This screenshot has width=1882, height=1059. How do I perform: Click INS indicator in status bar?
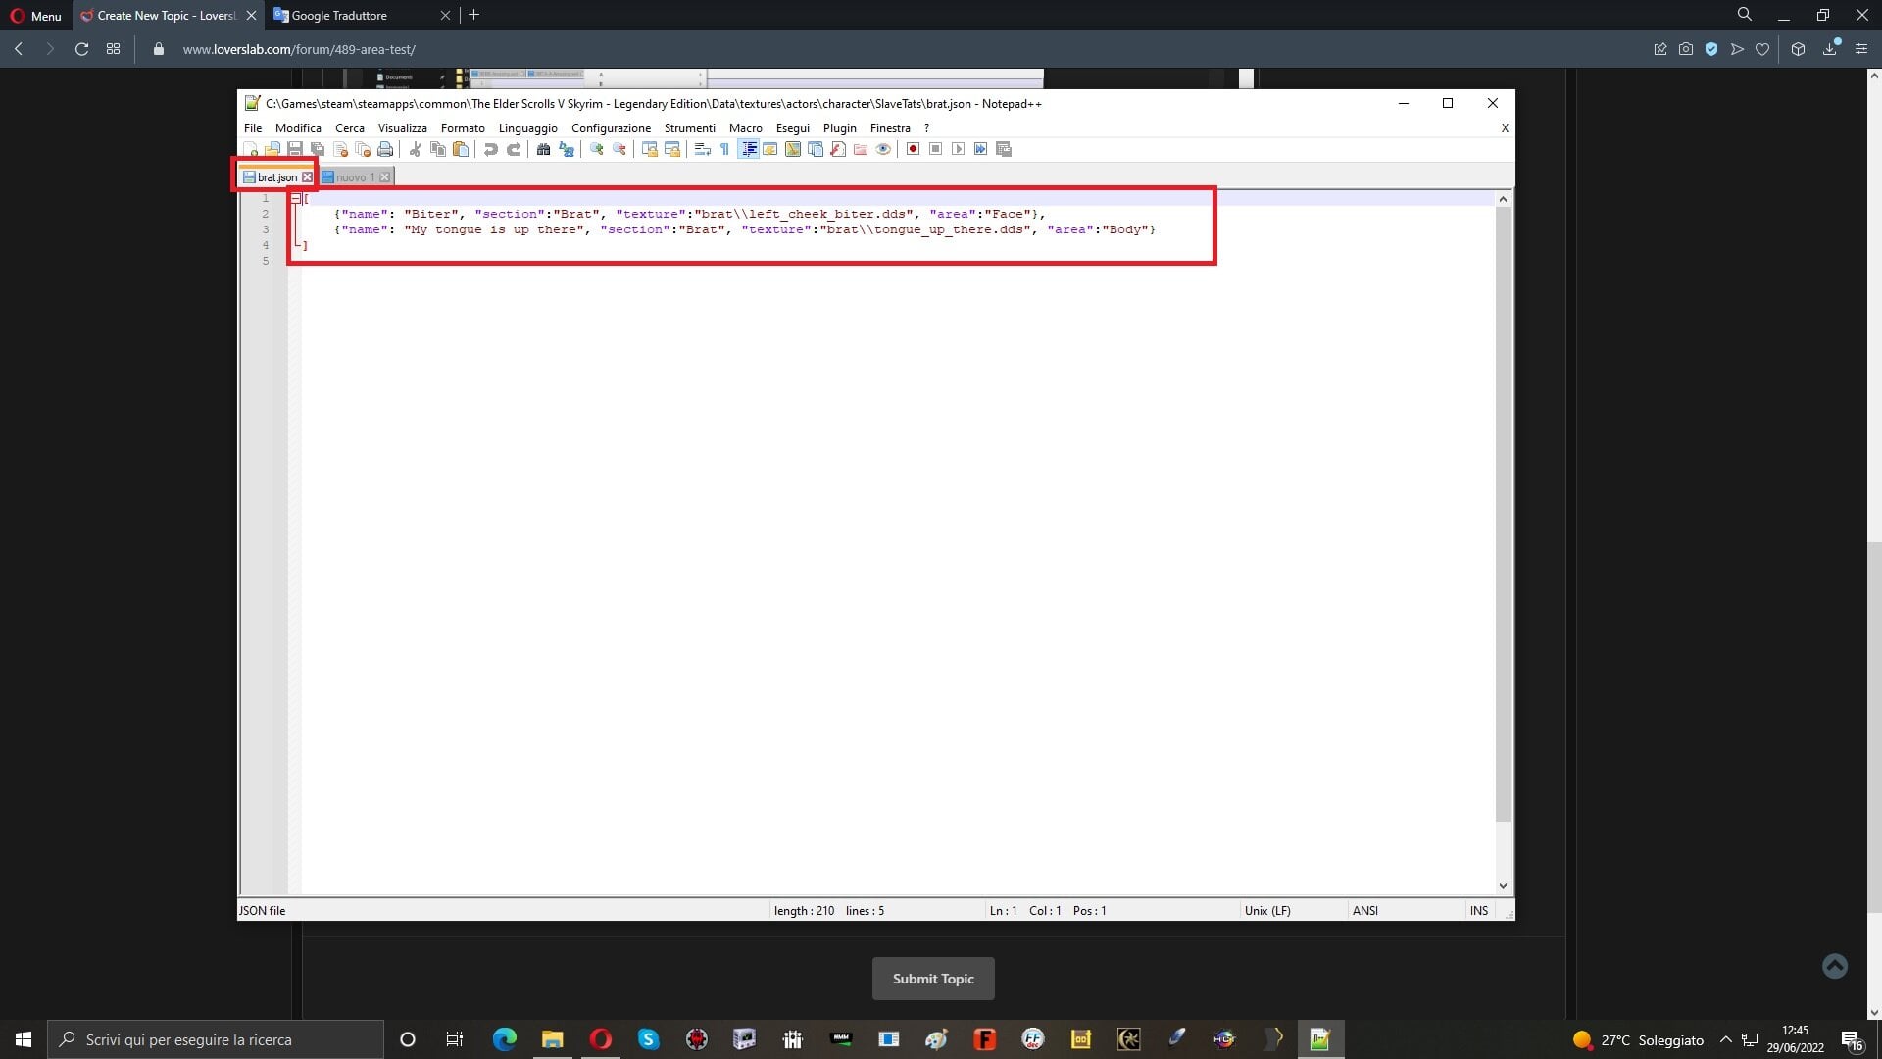tap(1479, 911)
